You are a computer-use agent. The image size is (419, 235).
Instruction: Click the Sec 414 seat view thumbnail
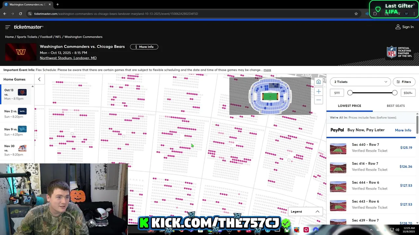338,168
